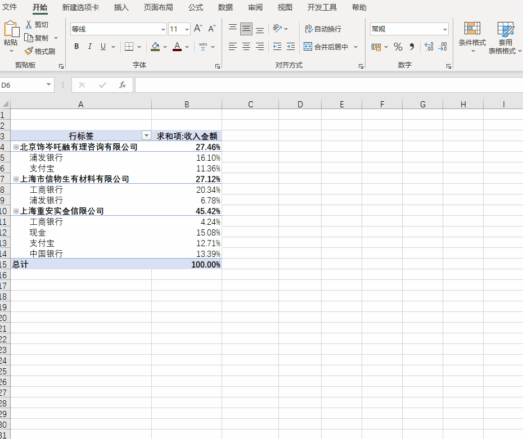The height and width of the screenshot is (439, 523).
Task: Apply italic formatting
Action: [90, 46]
